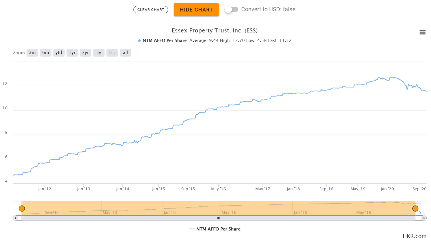The image size is (431, 240).
Task: Click the Zoom label
Action: pyautogui.click(x=19, y=53)
